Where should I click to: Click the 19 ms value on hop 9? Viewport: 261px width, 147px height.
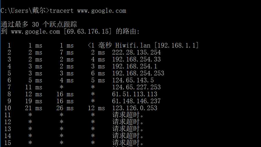pos(34,101)
